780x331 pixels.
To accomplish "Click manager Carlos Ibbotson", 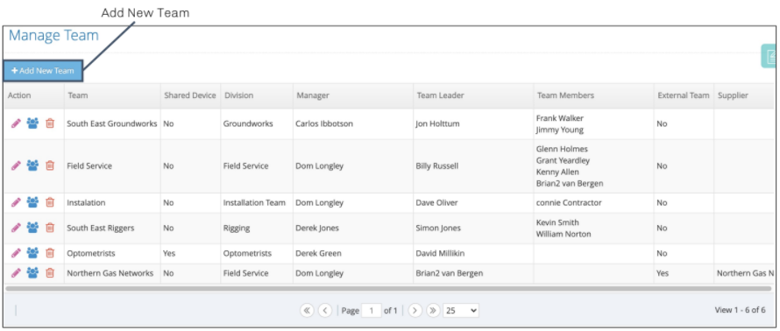I will (x=324, y=123).
